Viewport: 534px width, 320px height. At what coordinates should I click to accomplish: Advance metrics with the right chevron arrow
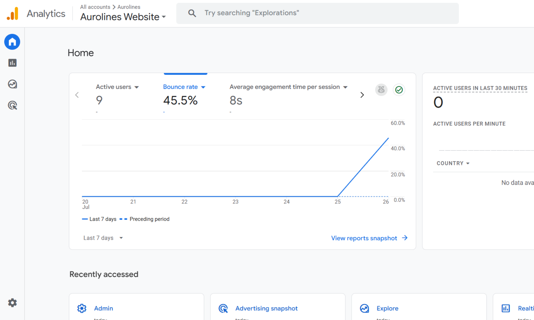[362, 95]
